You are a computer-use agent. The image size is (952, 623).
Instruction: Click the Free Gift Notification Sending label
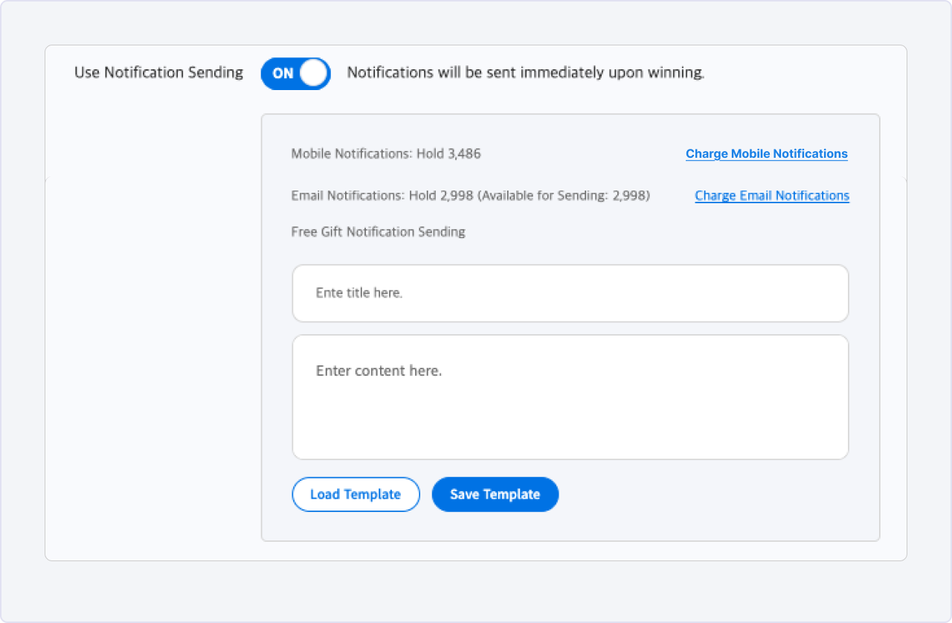pos(379,231)
